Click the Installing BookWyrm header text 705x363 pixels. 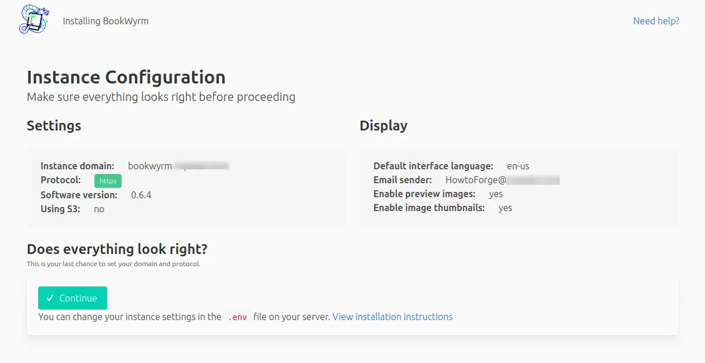click(105, 21)
